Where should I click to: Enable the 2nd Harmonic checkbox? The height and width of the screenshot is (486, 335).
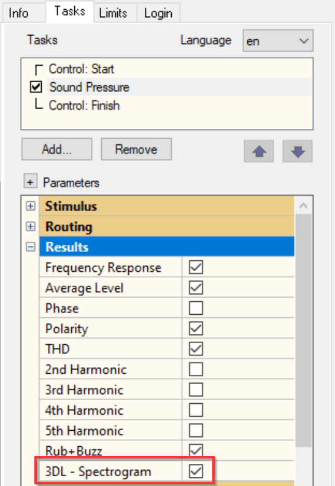(x=196, y=369)
